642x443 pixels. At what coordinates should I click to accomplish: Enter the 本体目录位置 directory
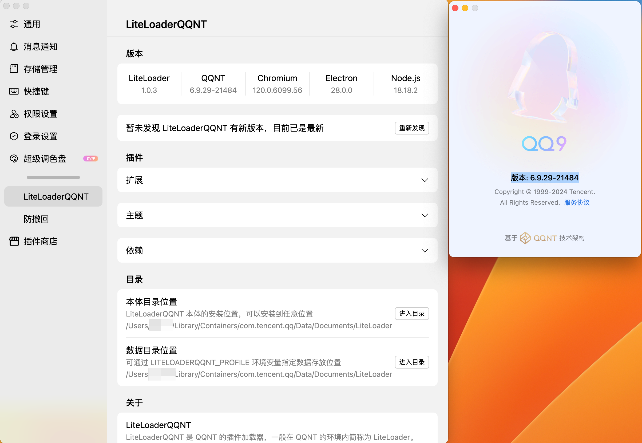pos(412,313)
